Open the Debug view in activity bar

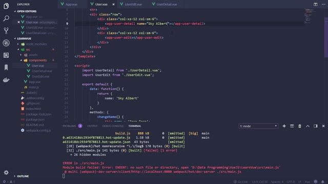tap(6, 43)
